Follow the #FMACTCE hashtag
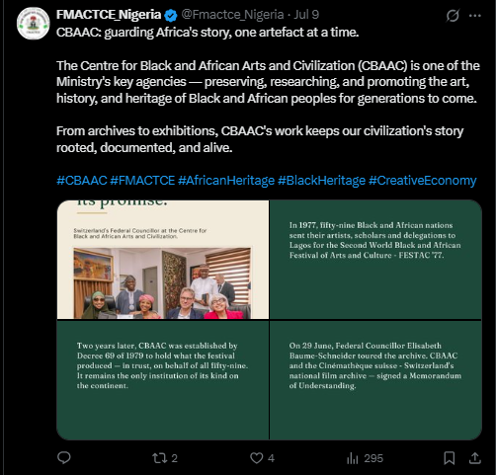Screen dimensions: 496x475 point(142,181)
